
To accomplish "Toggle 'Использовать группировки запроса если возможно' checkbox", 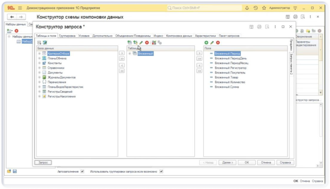I will pyautogui.click(x=161, y=172).
